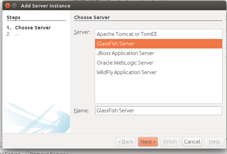Select GlassFish Server in the list
Screen dimensions: 227x154
(158, 44)
